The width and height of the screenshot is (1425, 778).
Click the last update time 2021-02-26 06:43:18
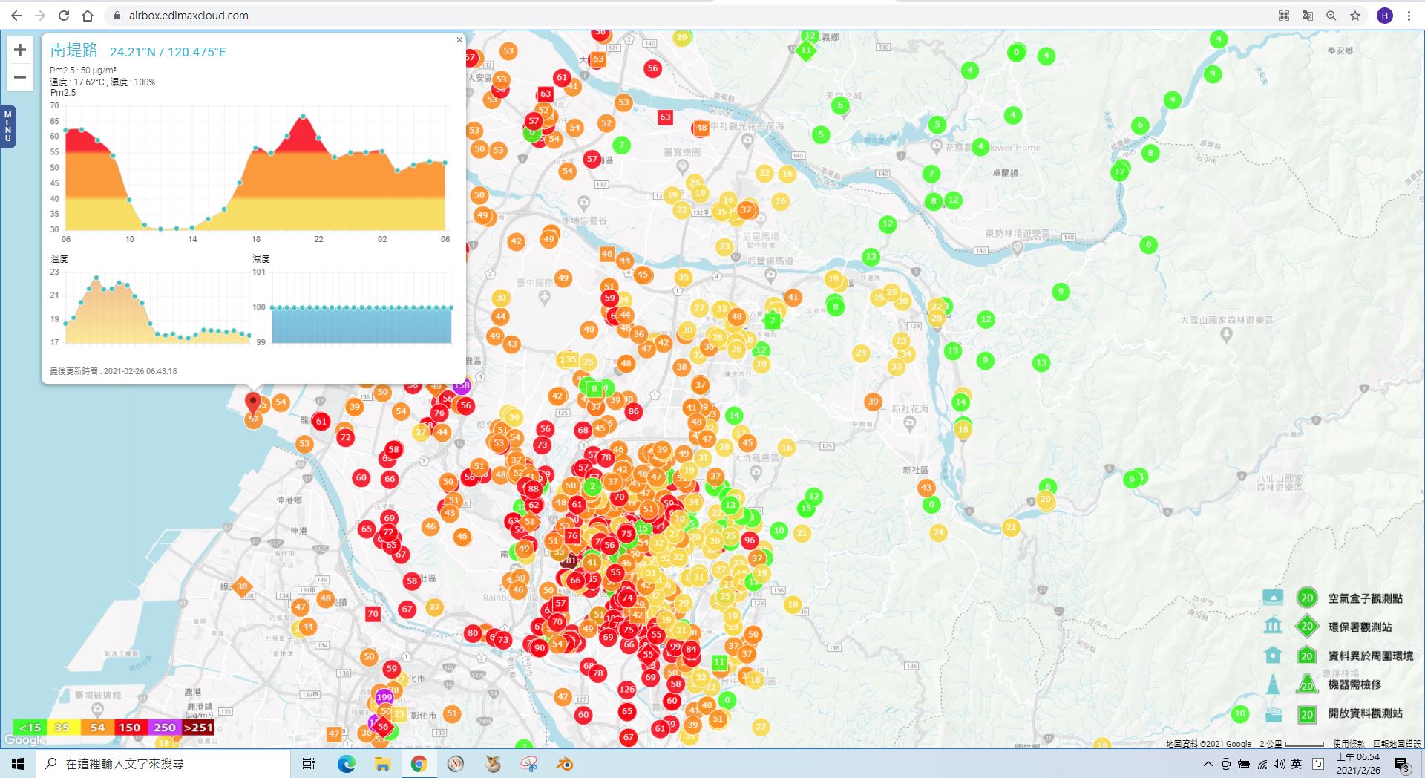(114, 371)
